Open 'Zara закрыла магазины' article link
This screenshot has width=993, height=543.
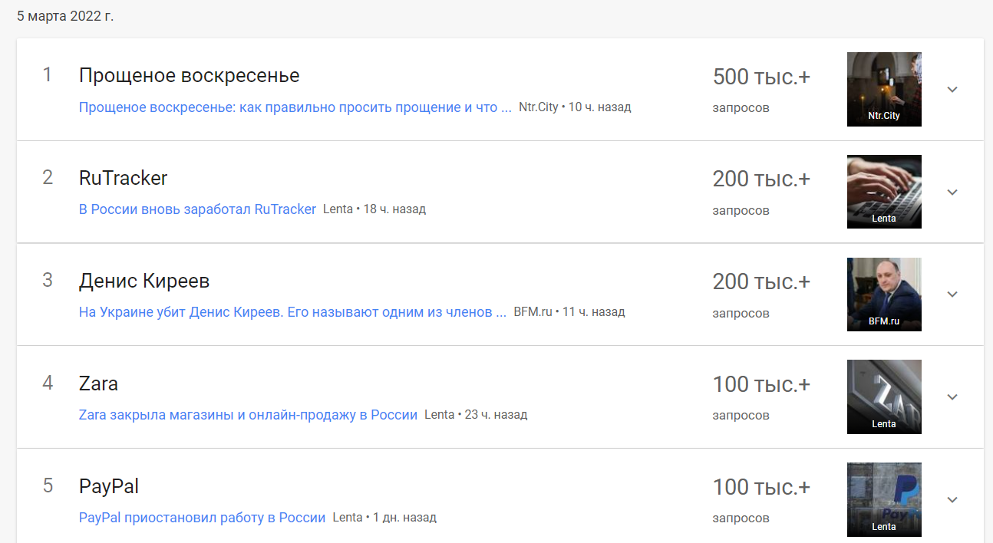248,415
